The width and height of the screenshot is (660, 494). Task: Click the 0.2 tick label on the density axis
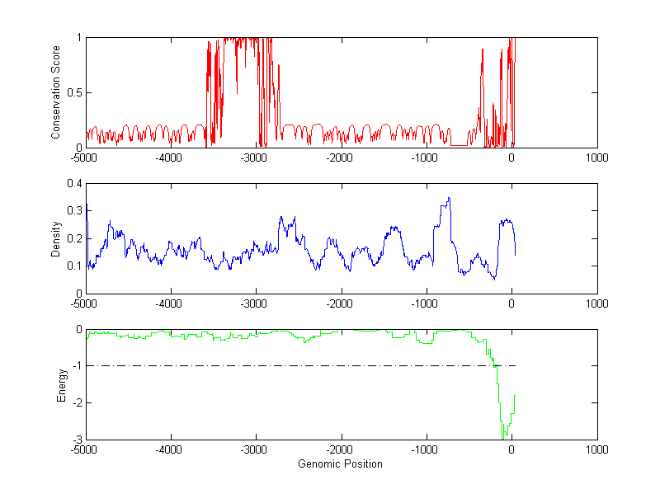pos(73,238)
